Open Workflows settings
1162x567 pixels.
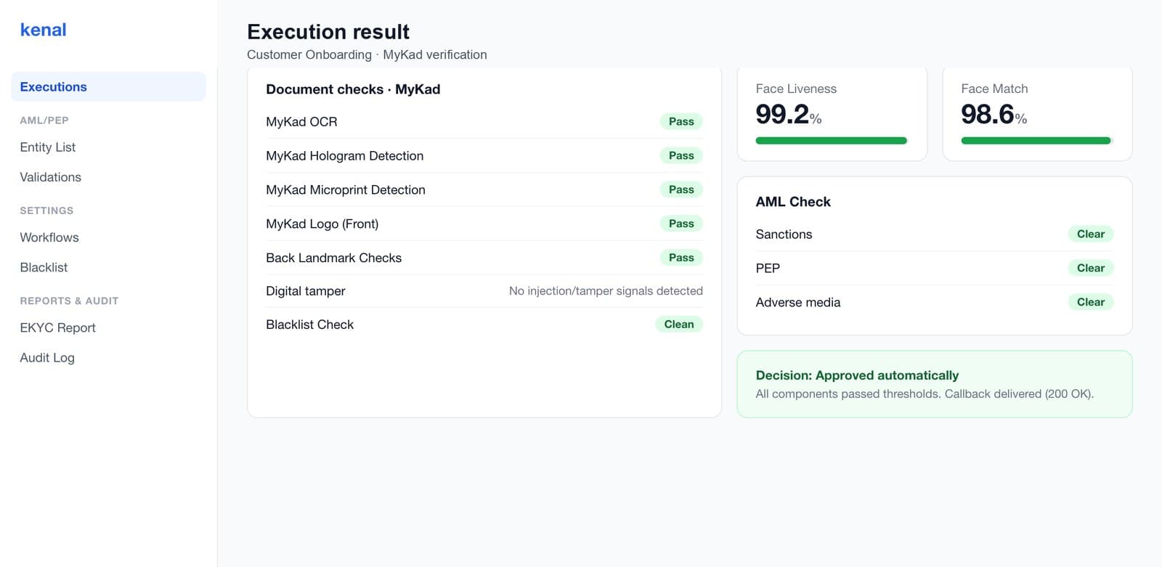tap(49, 237)
